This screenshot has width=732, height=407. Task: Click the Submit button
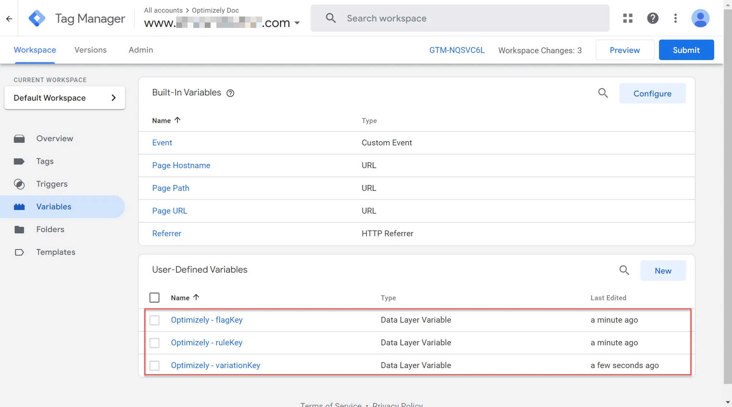686,50
